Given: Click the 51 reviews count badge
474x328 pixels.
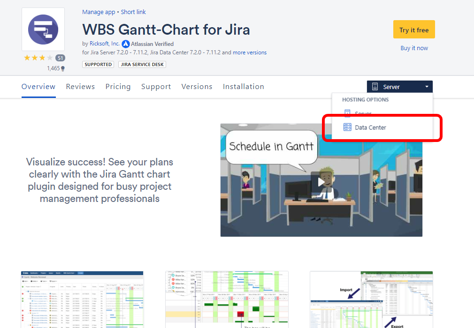Looking at the screenshot, I should 61,58.
